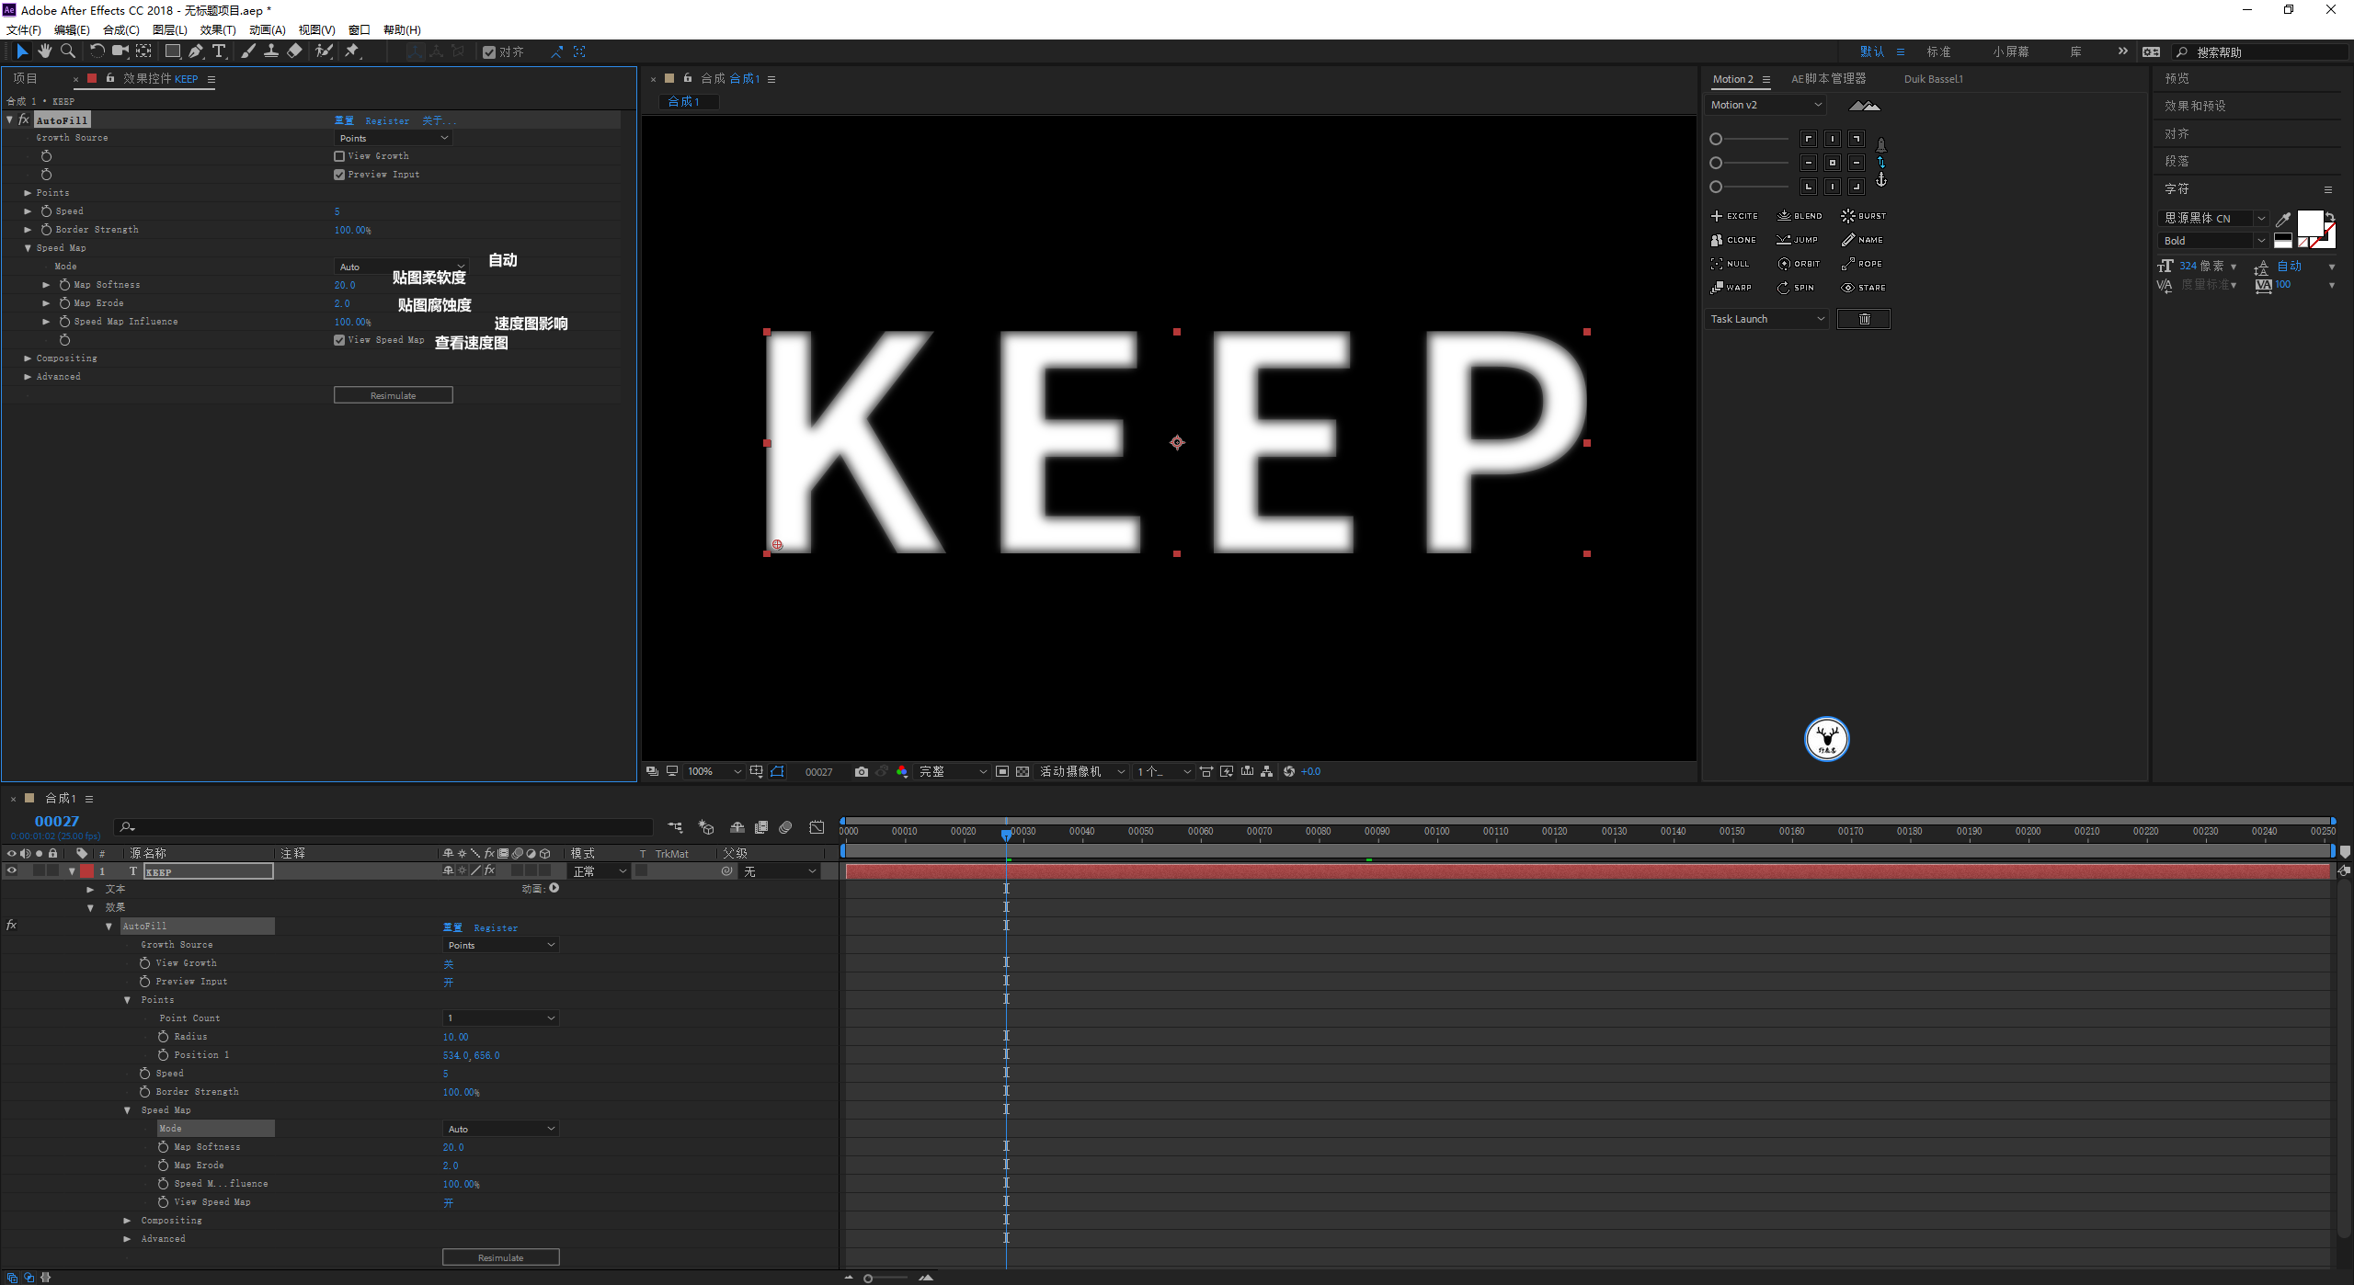2354x1285 pixels.
Task: Expand the Advanced group in effect controls
Action: click(28, 377)
